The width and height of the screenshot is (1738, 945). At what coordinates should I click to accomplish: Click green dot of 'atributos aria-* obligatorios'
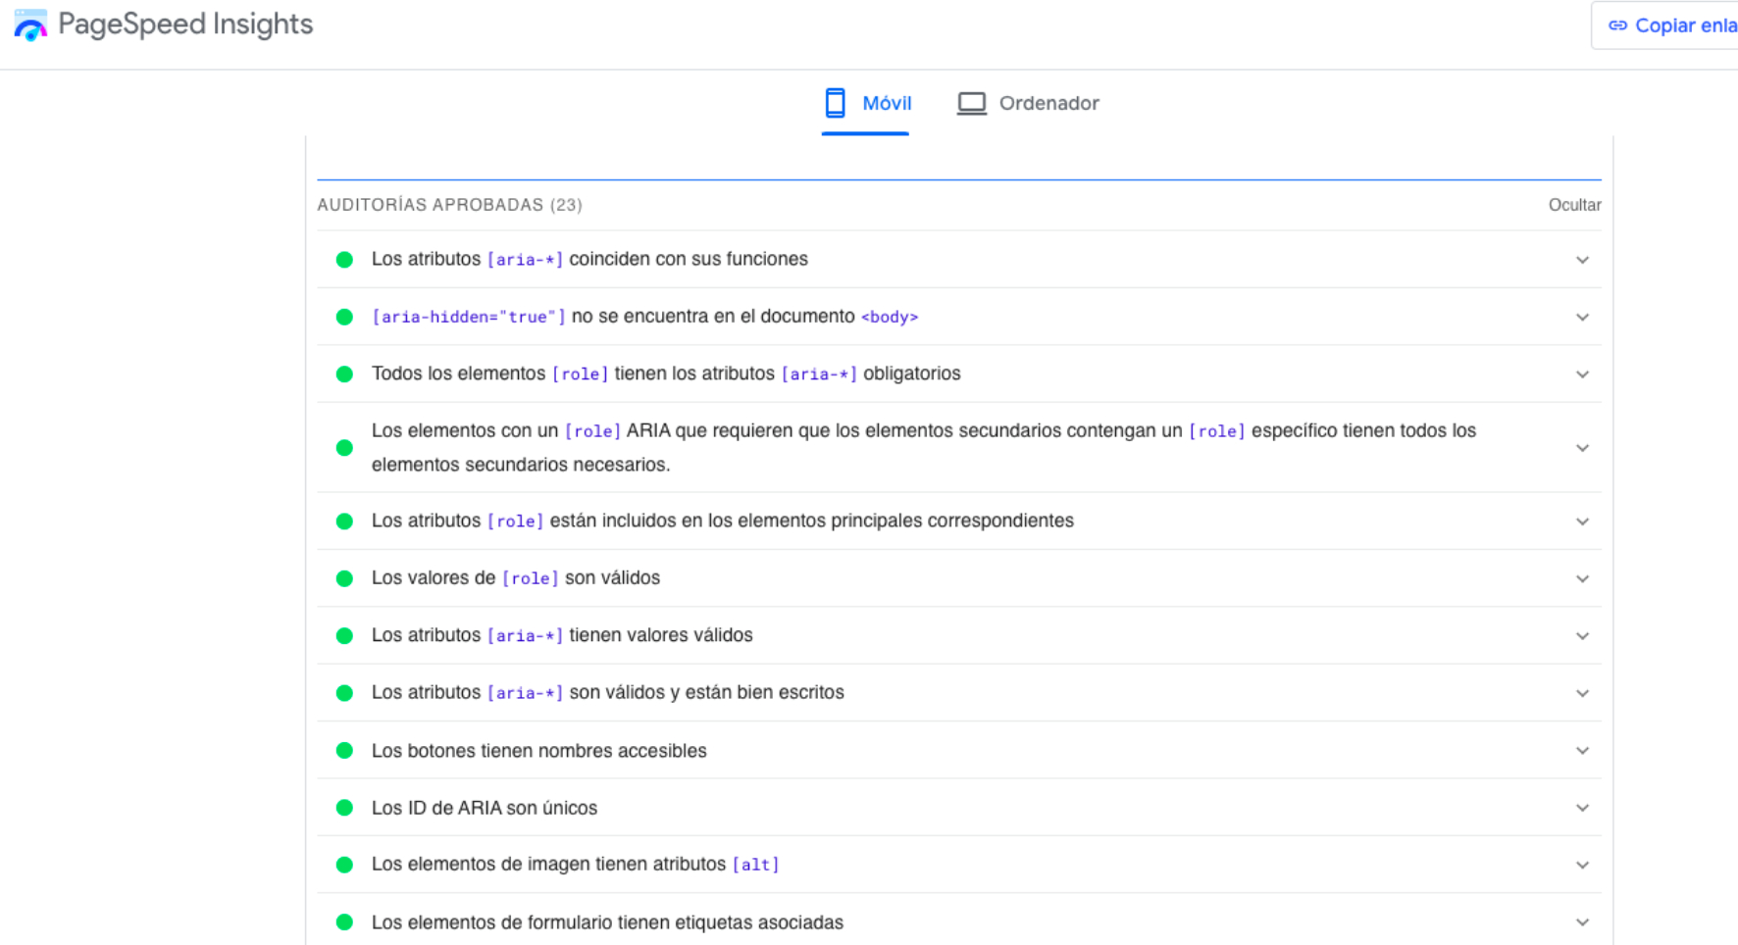(x=344, y=374)
